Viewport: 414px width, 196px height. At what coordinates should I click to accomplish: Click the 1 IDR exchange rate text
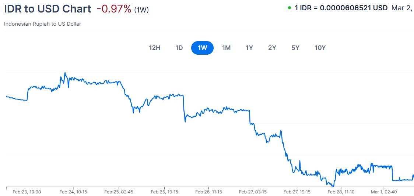pyautogui.click(x=341, y=8)
